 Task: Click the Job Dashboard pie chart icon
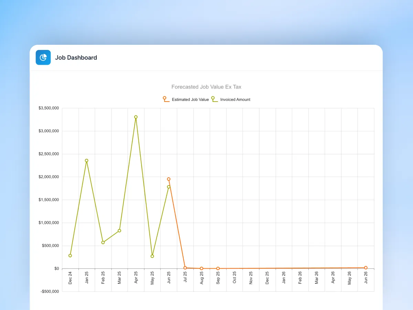(43, 58)
